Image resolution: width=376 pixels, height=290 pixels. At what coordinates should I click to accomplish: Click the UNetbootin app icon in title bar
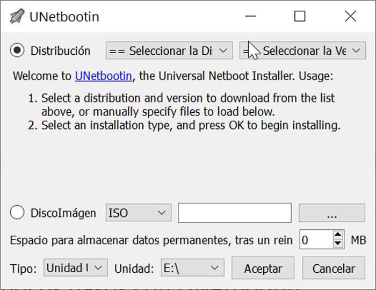[x=17, y=16]
